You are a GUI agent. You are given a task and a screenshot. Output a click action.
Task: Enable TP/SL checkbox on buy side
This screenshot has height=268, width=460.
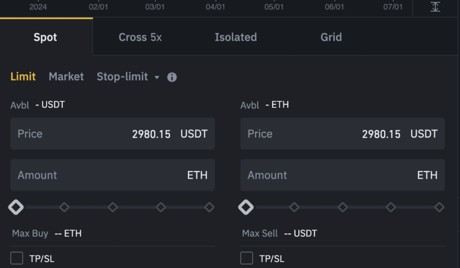17,258
